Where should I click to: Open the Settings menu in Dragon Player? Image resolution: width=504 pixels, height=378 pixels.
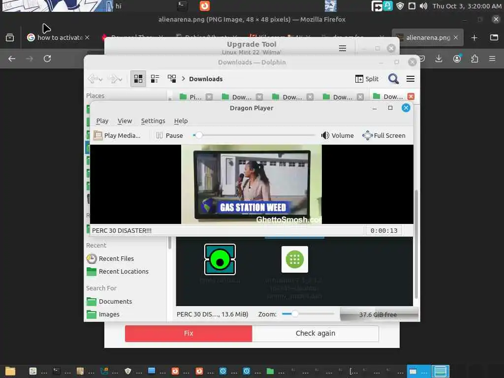(x=153, y=121)
